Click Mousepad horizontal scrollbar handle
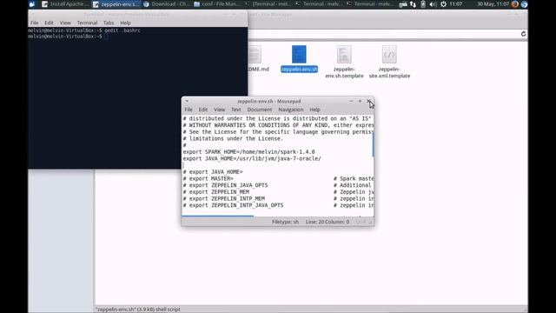556x313 pixels. tap(218, 216)
